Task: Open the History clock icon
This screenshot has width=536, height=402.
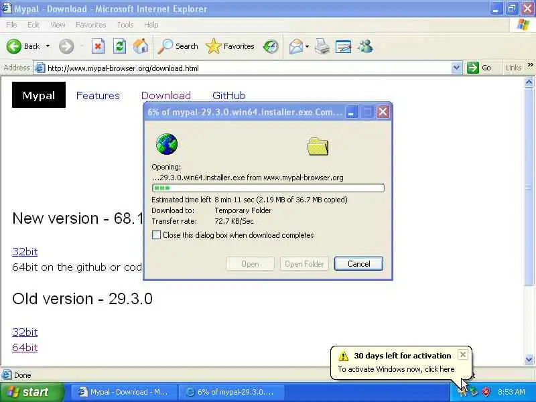Action: click(271, 46)
